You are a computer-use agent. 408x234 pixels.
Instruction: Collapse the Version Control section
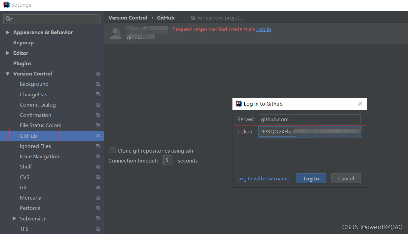8,74
